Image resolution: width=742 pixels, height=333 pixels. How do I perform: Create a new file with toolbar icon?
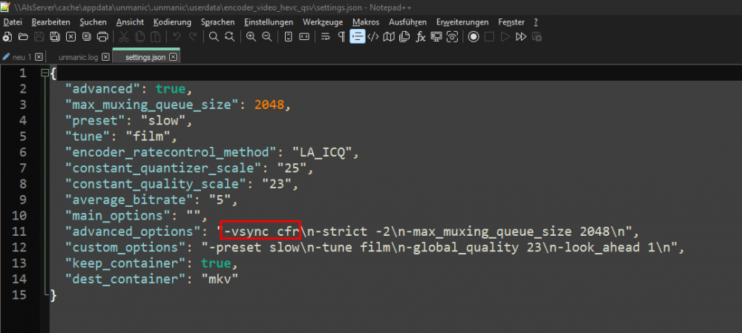[7, 36]
